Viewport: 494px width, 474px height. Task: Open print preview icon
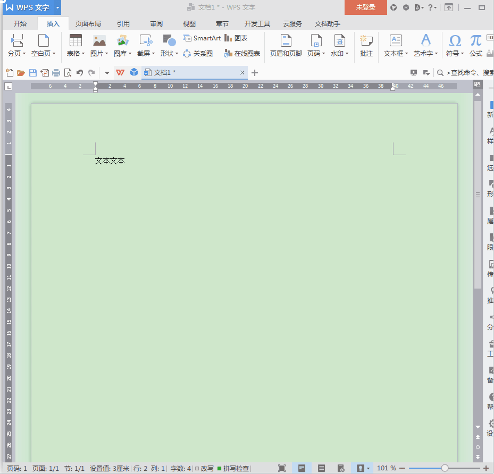[68, 73]
